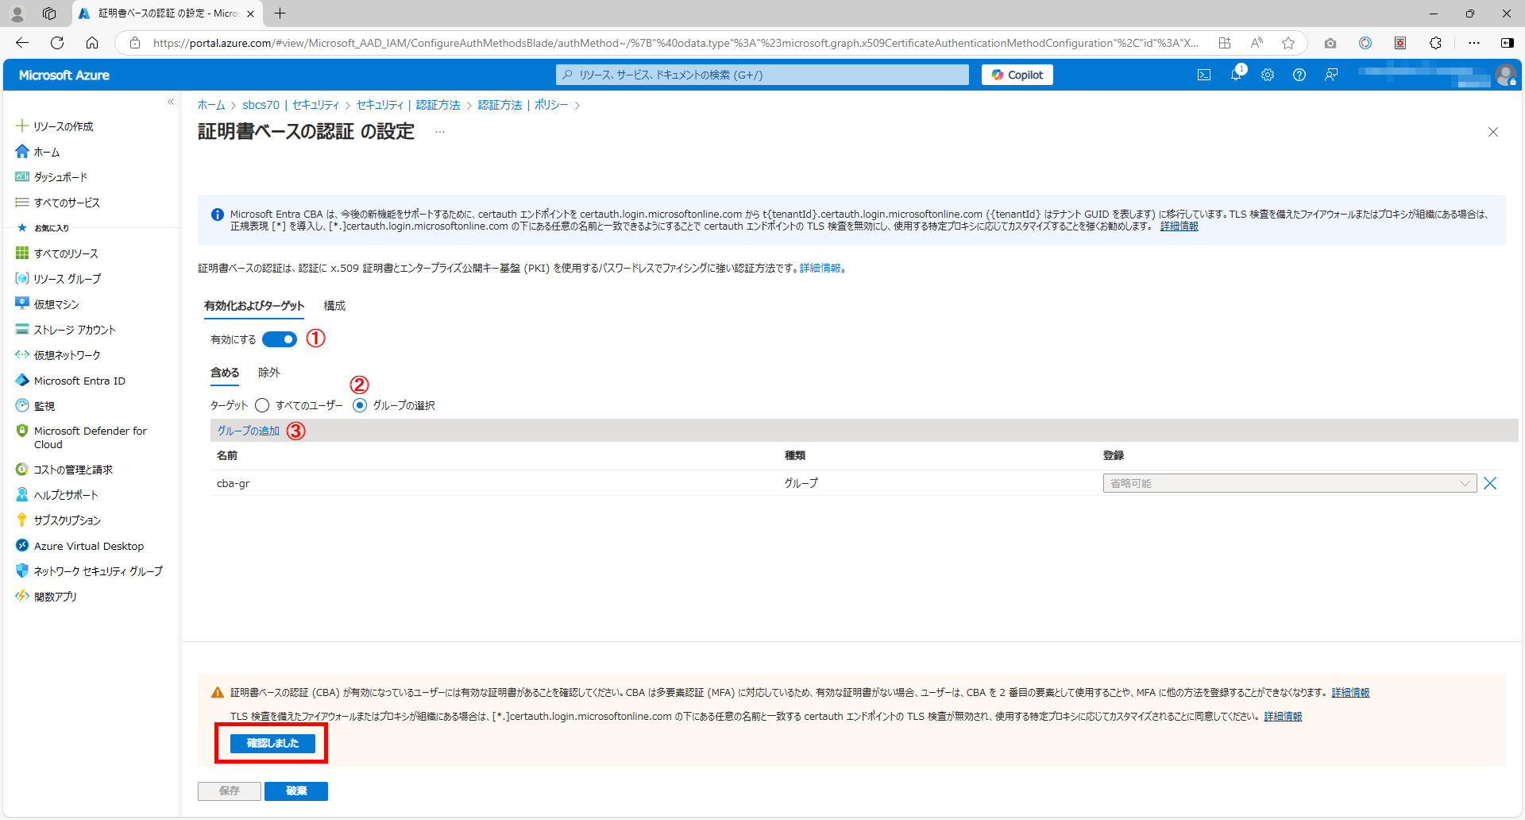Click the リソース グループ icon
The height and width of the screenshot is (820, 1525).
click(x=22, y=278)
